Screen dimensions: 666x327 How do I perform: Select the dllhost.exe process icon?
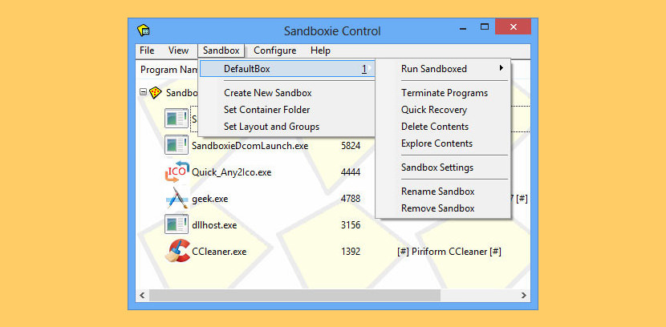[177, 224]
